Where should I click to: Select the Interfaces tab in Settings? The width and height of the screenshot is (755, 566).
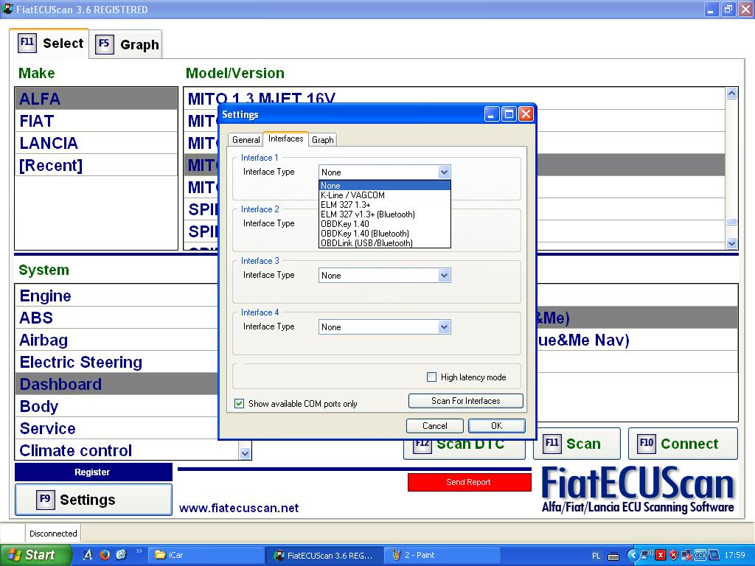pyautogui.click(x=285, y=139)
